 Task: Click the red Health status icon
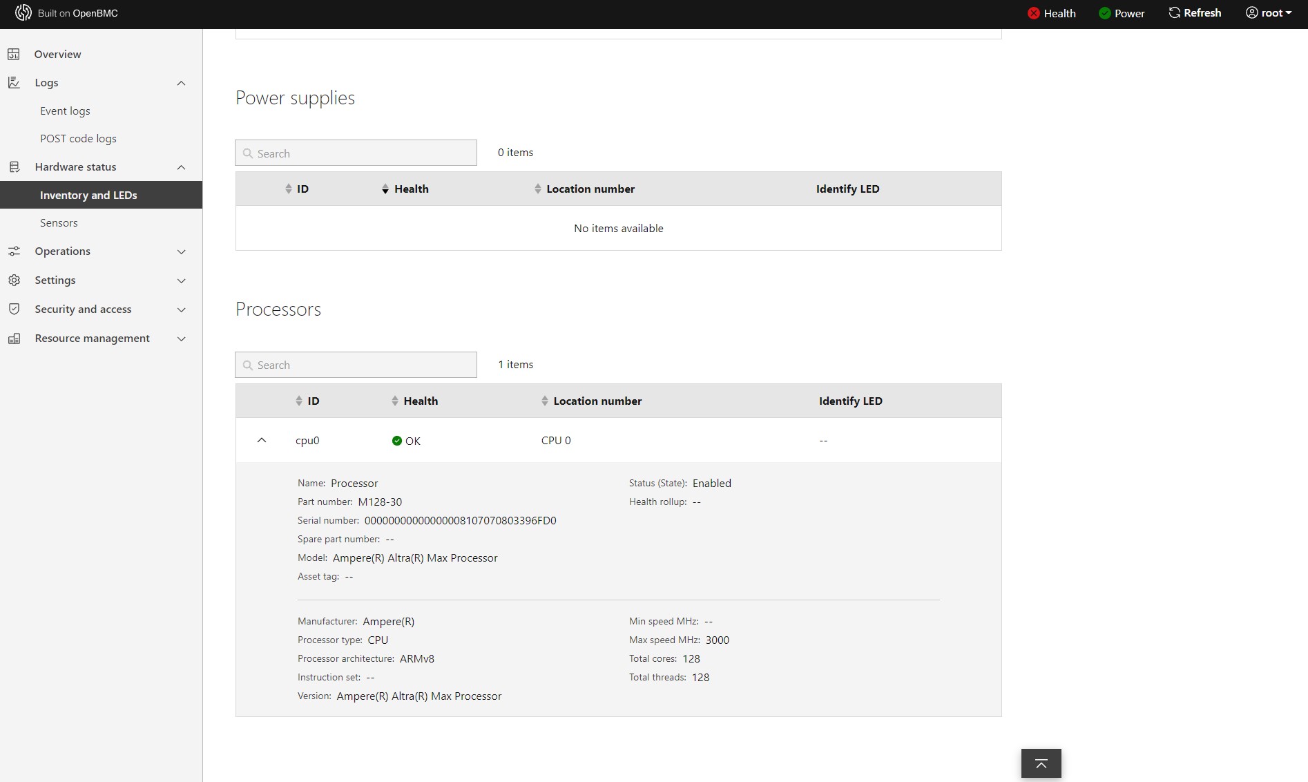click(x=1033, y=13)
